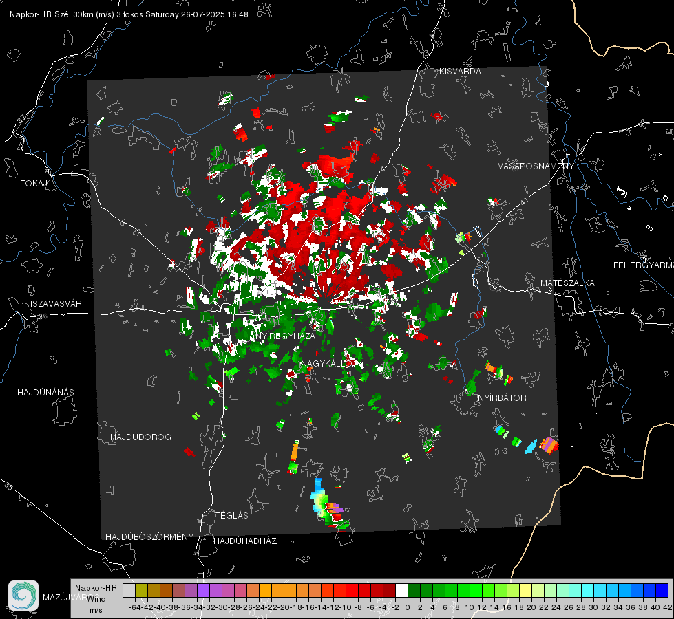Click the FEHÉRGYARMAT town label

(643, 265)
